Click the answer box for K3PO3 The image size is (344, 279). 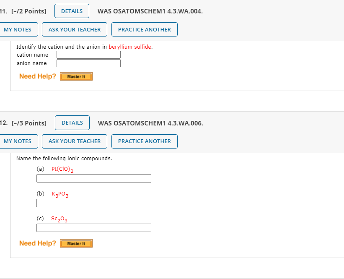93,203
